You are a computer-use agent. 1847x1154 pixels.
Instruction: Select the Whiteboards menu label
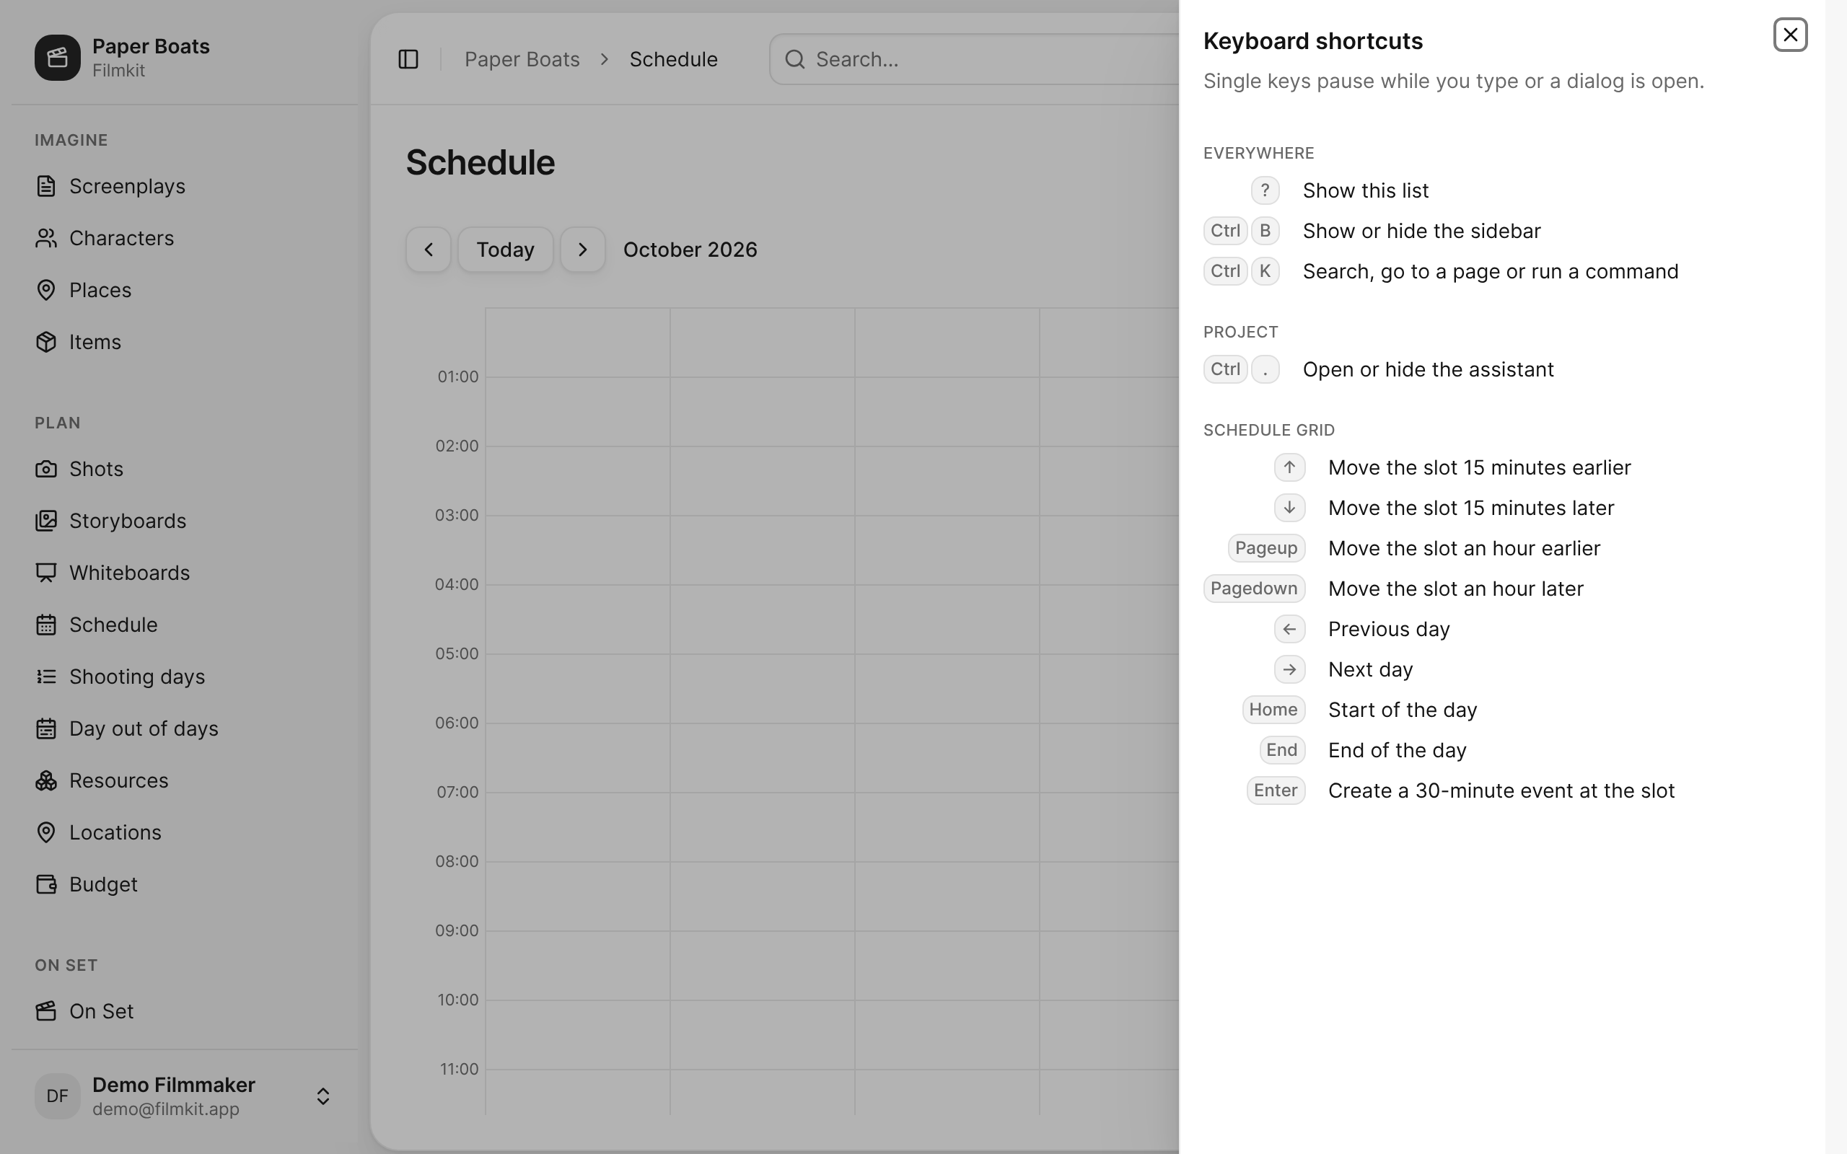pyautogui.click(x=130, y=573)
